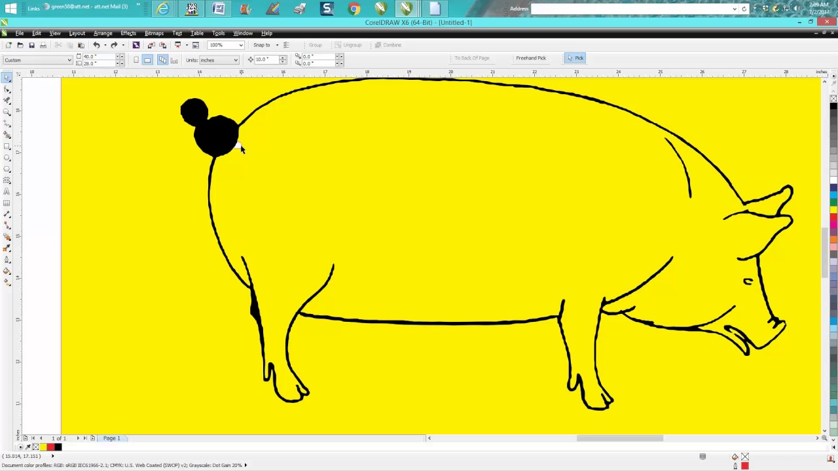This screenshot has height=471, width=838.
Task: Open the taskbar Address dropdown
Action: [x=735, y=9]
